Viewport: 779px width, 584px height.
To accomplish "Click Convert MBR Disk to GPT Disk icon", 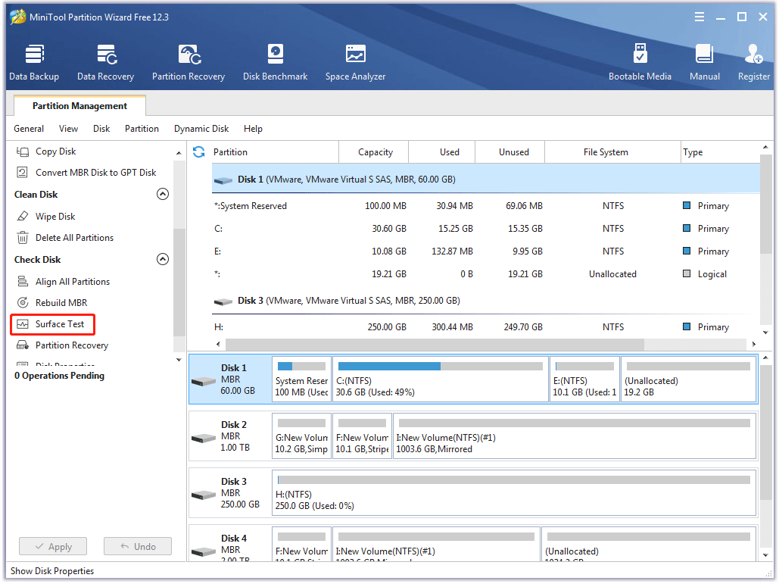I will click(x=23, y=172).
